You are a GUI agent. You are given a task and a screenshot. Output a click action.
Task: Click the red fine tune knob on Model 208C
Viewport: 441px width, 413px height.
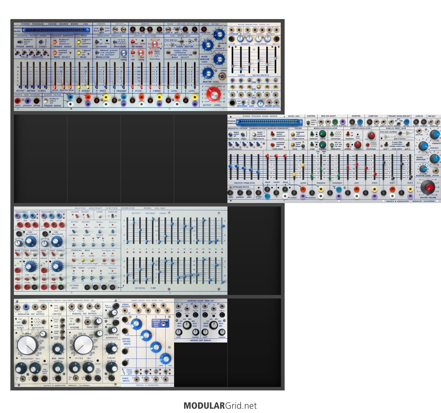(x=358, y=144)
